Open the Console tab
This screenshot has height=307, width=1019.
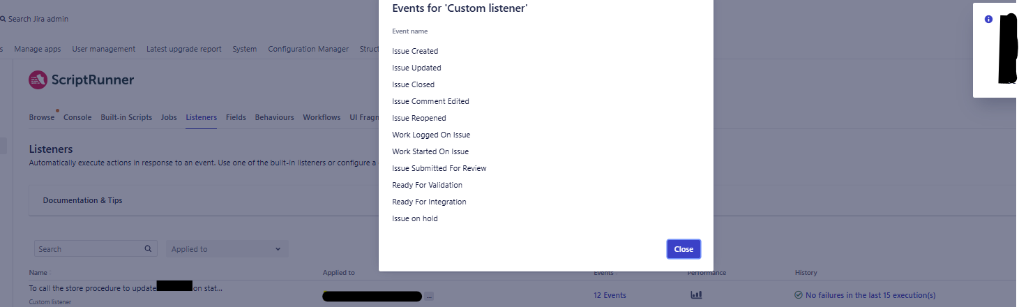click(x=77, y=117)
